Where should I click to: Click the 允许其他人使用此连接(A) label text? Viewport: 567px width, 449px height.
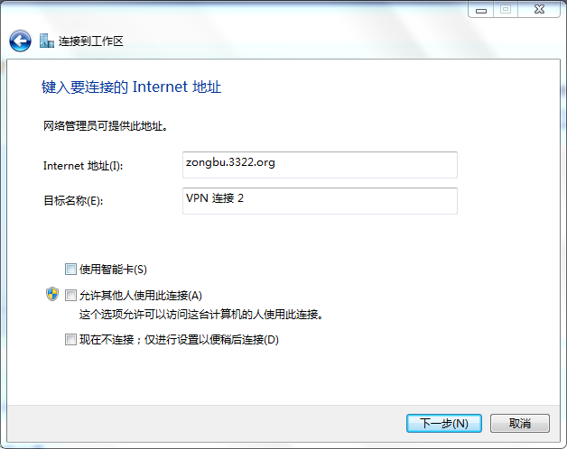click(141, 296)
